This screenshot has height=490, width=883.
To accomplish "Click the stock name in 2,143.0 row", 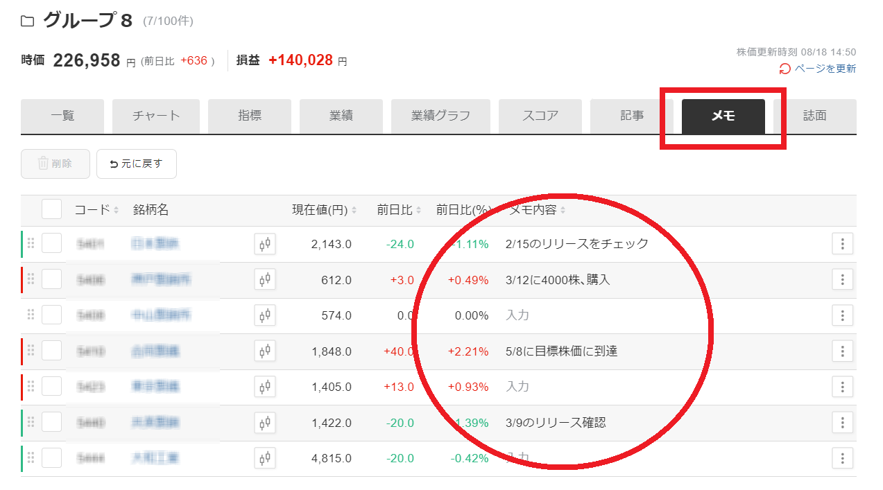I will click(x=155, y=244).
